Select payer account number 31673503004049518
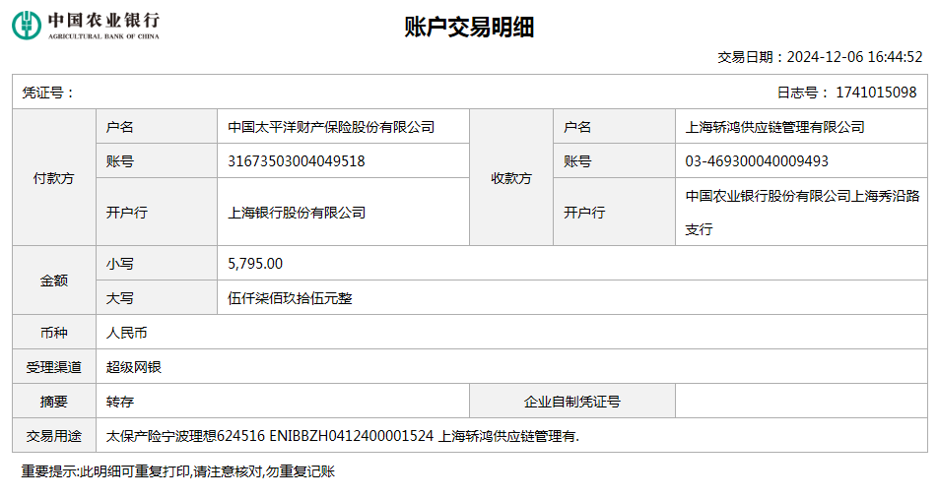The image size is (938, 499). [x=297, y=161]
